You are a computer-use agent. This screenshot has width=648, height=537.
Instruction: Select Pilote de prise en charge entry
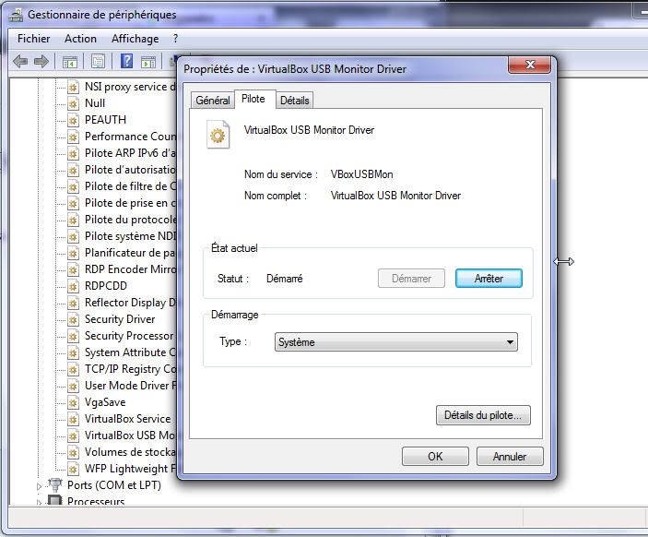tap(130, 203)
